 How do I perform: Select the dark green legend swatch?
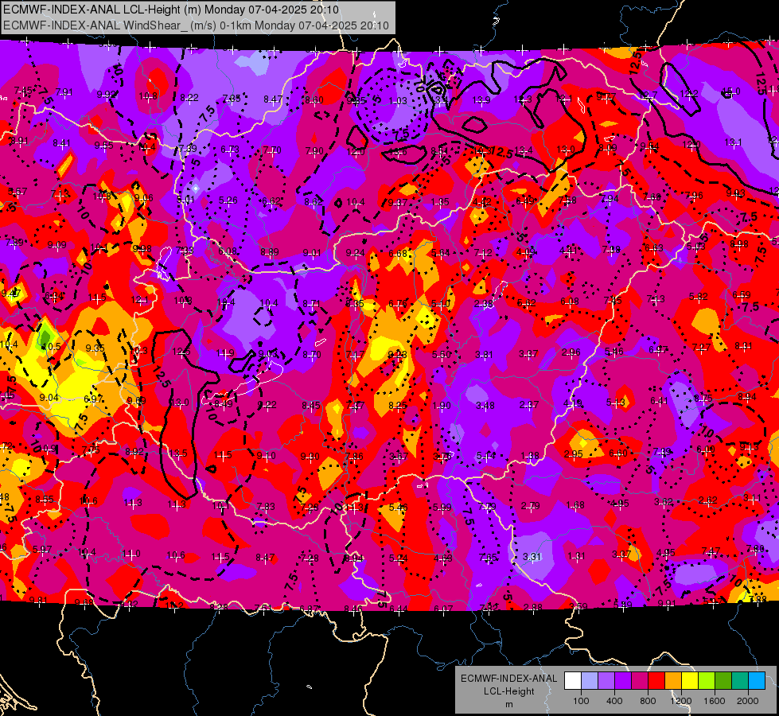pyautogui.click(x=723, y=680)
